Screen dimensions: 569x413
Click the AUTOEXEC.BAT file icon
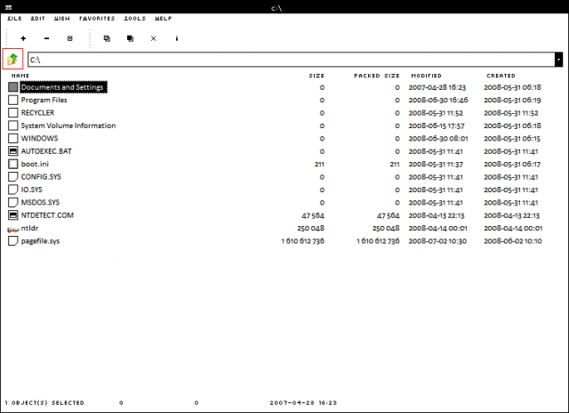coord(13,151)
